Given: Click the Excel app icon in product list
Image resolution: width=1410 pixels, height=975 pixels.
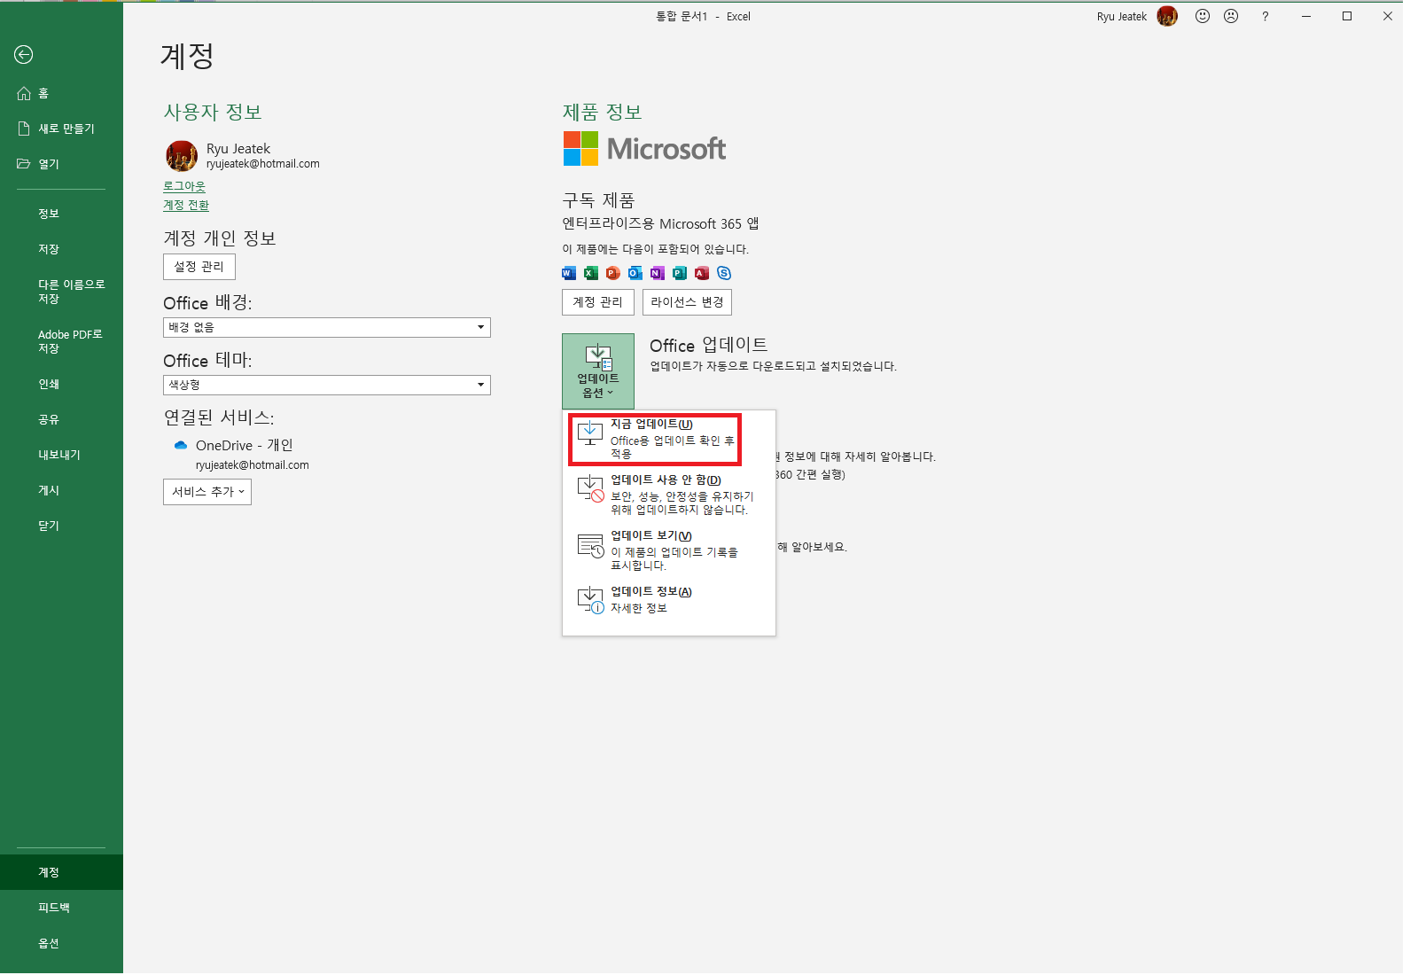Looking at the screenshot, I should coord(591,273).
